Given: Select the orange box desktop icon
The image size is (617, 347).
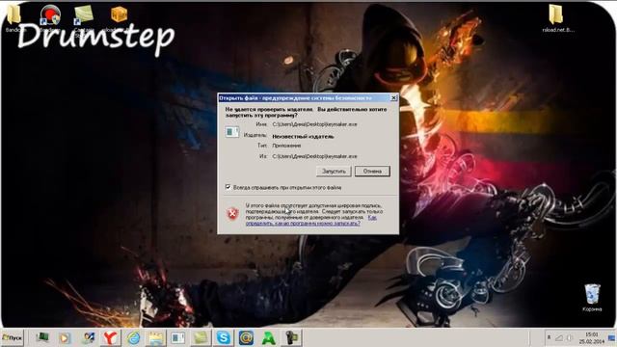Looking at the screenshot, I should click(x=119, y=16).
